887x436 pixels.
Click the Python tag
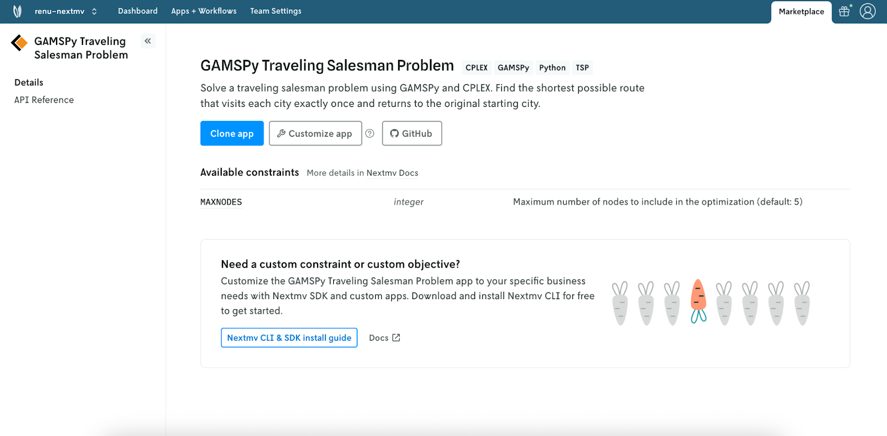click(552, 68)
